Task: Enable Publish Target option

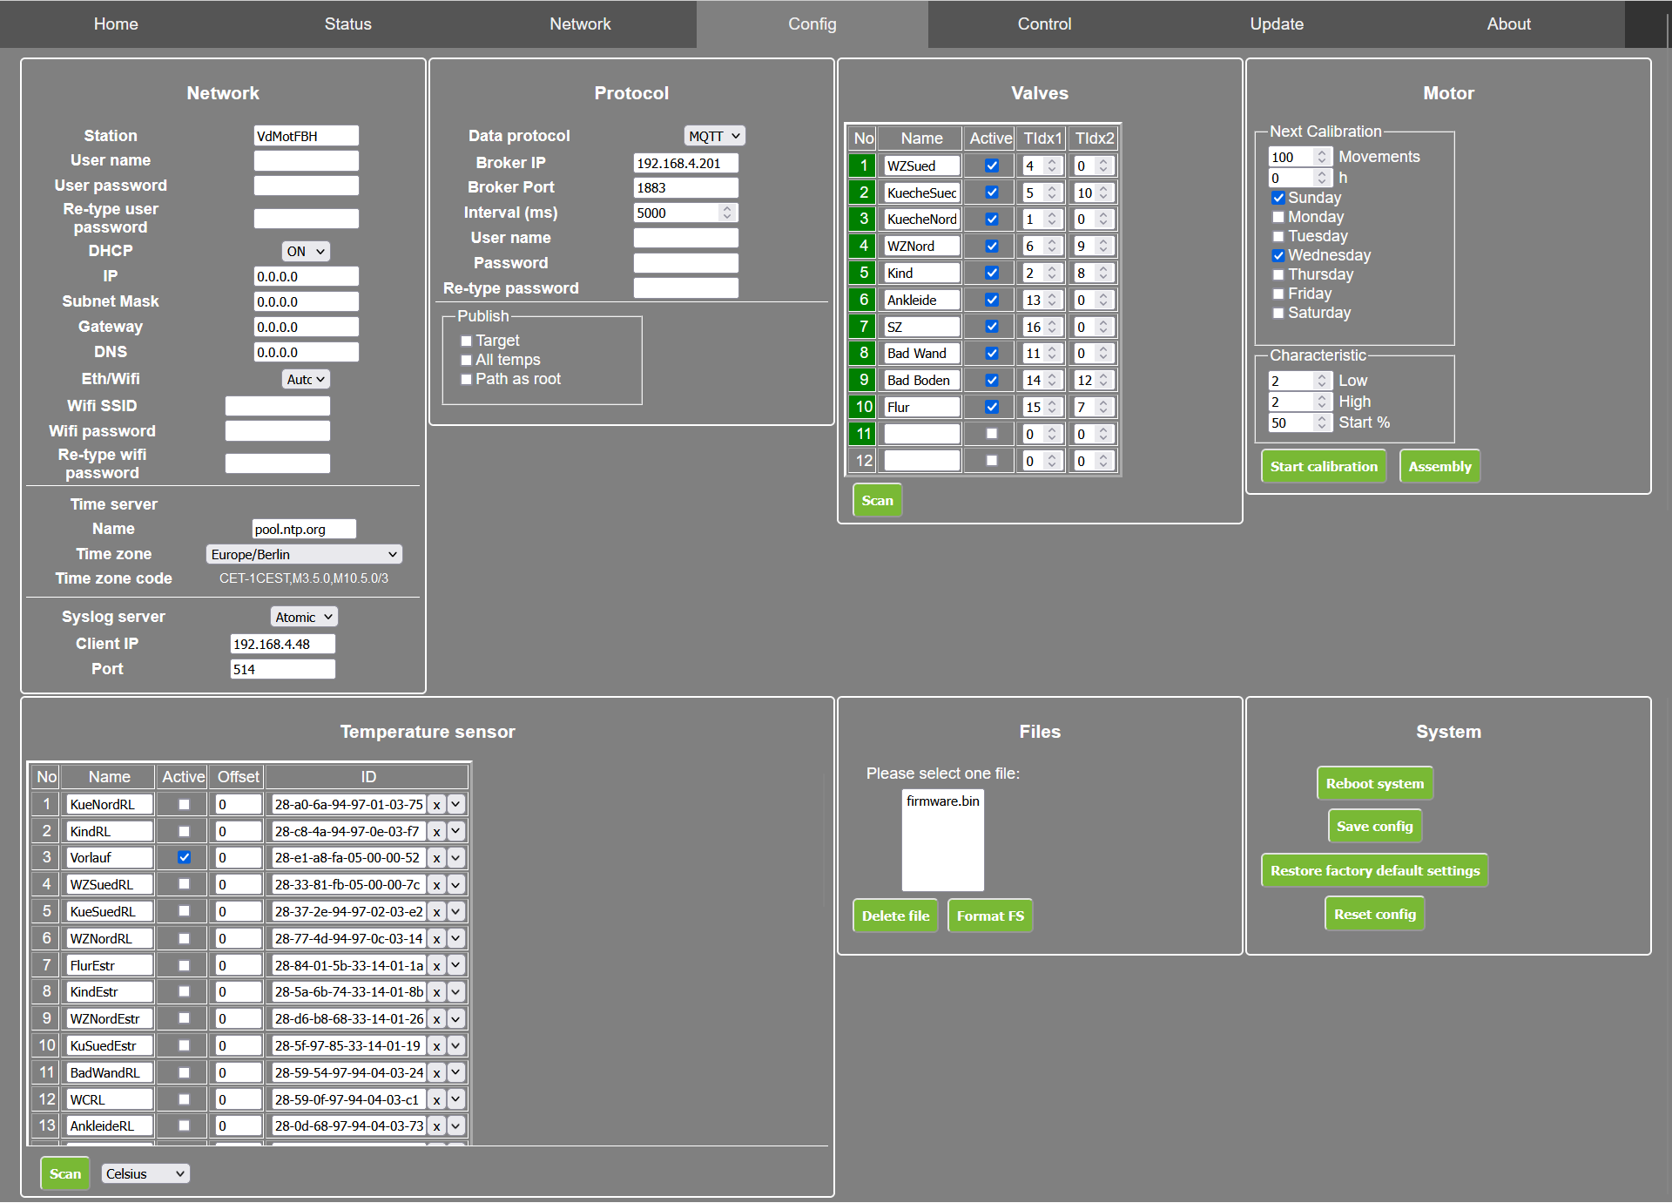Action: point(467,341)
